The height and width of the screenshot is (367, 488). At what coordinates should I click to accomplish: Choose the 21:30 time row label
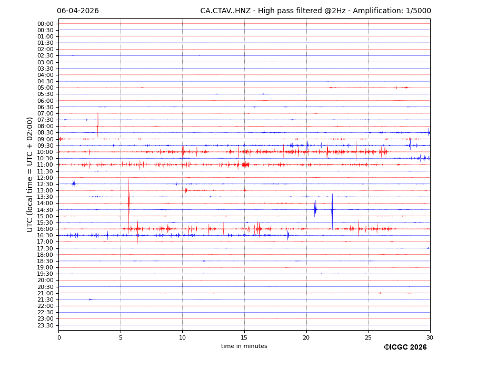click(45, 300)
